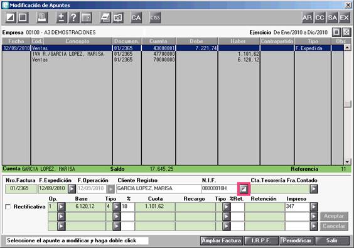Screen dimensions: 354x248
Task: Open help with the question mark icon
Action: tap(74, 18)
